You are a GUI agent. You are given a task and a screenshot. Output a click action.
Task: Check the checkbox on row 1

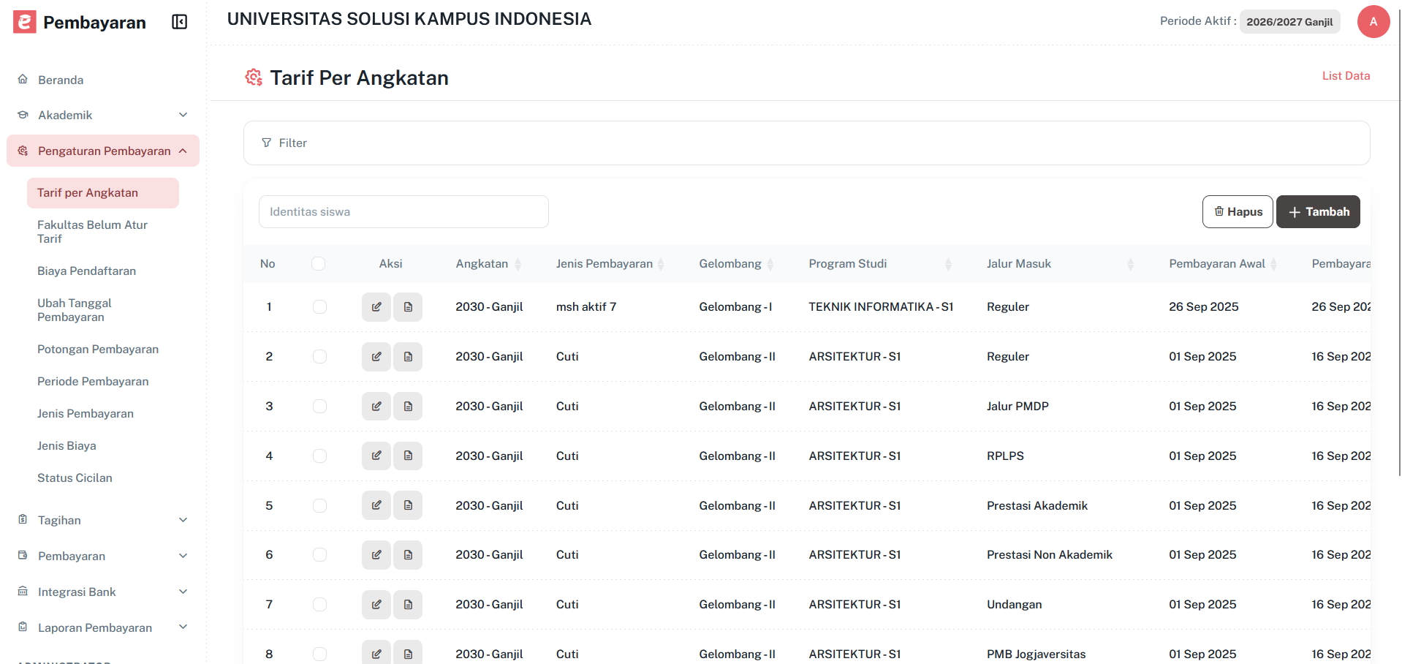coord(319,306)
